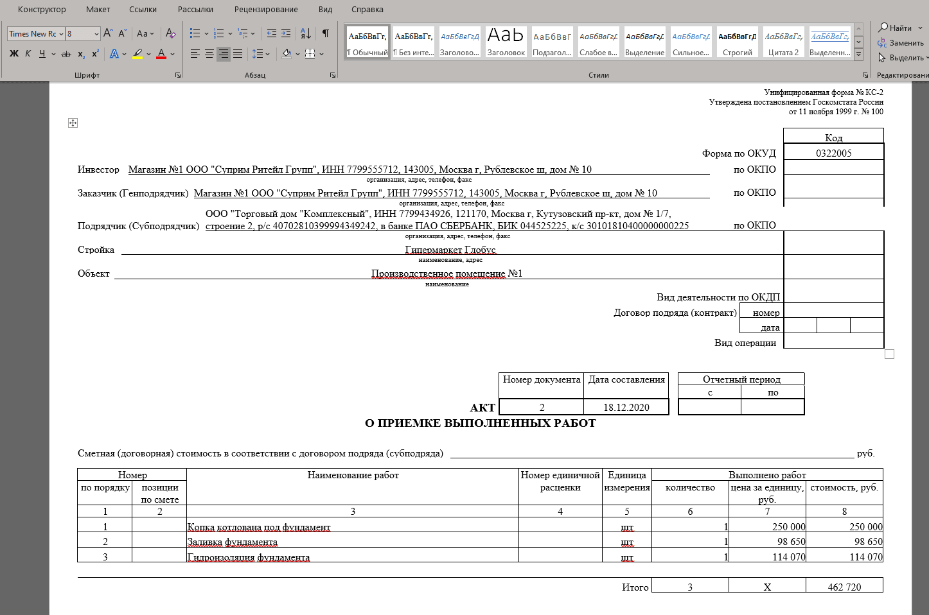Viewport: 929px width, 615px height.
Task: Expand the font color dropdown arrow
Action: pos(172,54)
